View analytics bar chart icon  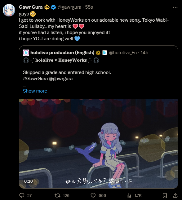pos(129,195)
